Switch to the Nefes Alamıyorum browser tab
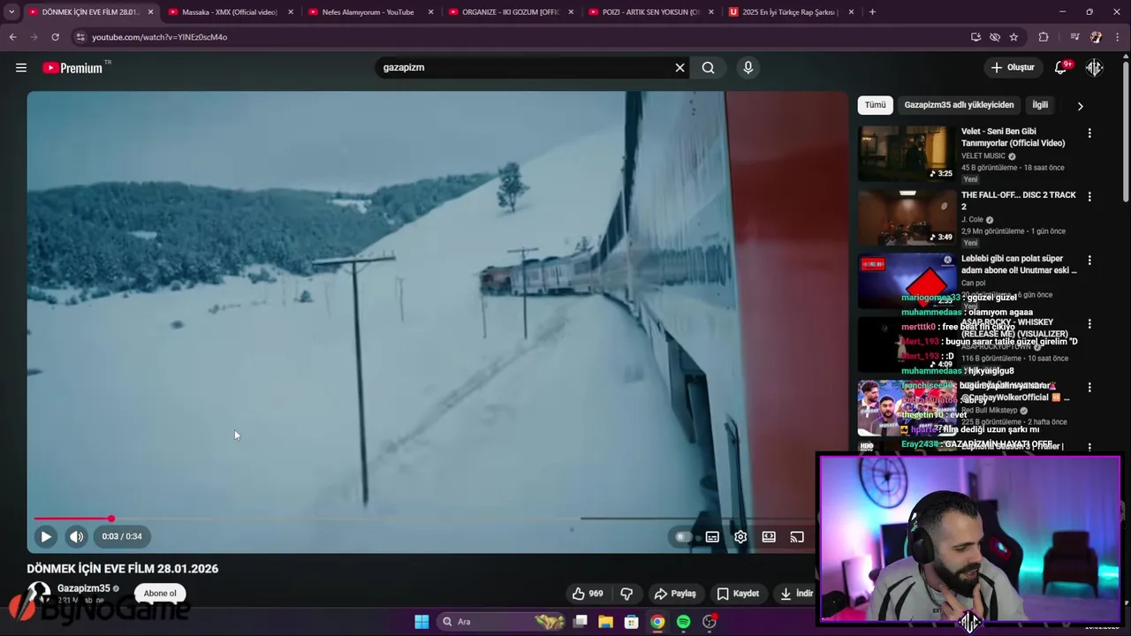Image resolution: width=1131 pixels, height=636 pixels. [368, 12]
